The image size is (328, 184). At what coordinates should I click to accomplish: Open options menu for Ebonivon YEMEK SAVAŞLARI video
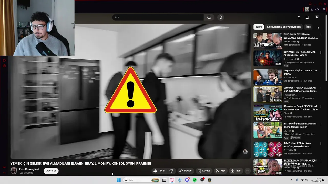click(321, 88)
